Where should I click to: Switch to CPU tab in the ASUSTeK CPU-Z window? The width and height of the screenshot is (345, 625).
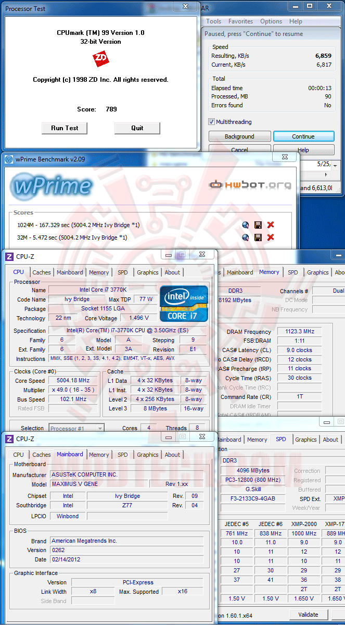point(19,455)
